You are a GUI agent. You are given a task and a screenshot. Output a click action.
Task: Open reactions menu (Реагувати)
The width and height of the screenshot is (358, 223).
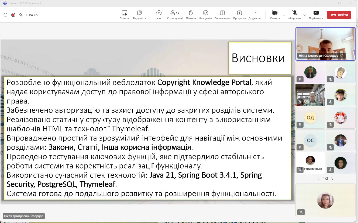[x=205, y=15]
